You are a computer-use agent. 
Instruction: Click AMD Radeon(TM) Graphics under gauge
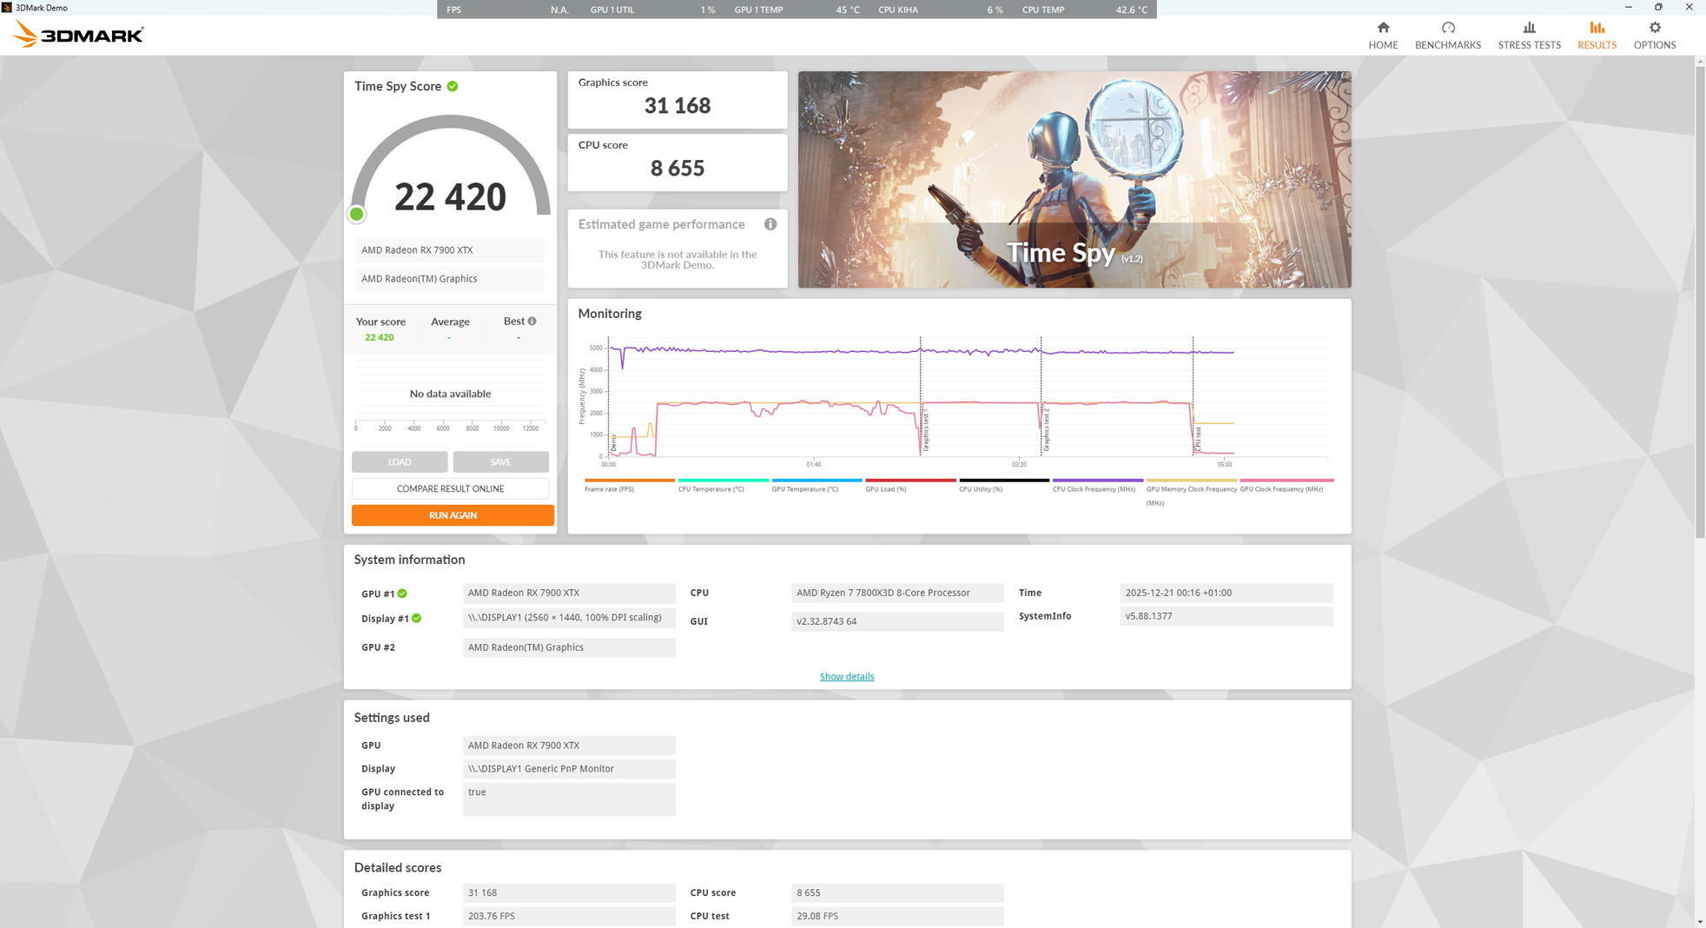click(450, 279)
